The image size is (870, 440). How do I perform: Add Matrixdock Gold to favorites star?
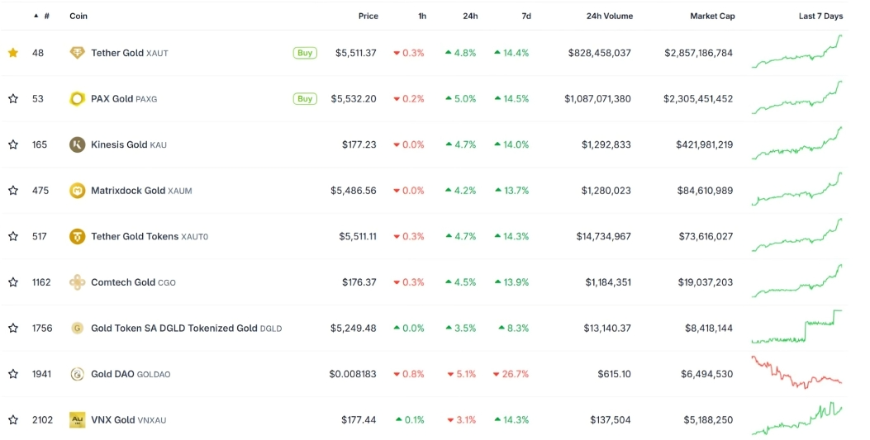pyautogui.click(x=12, y=190)
